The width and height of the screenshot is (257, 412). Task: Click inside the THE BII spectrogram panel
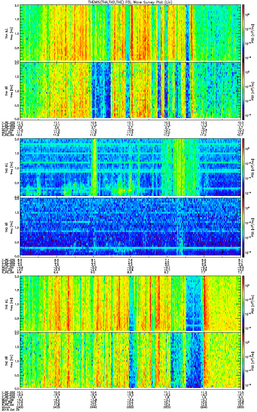pos(130,361)
